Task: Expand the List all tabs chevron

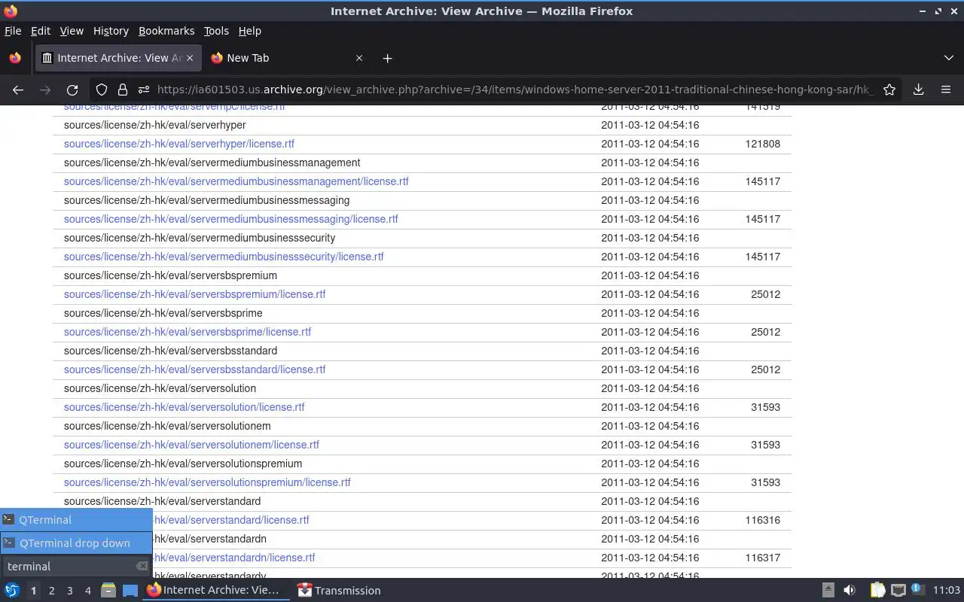Action: (948, 58)
